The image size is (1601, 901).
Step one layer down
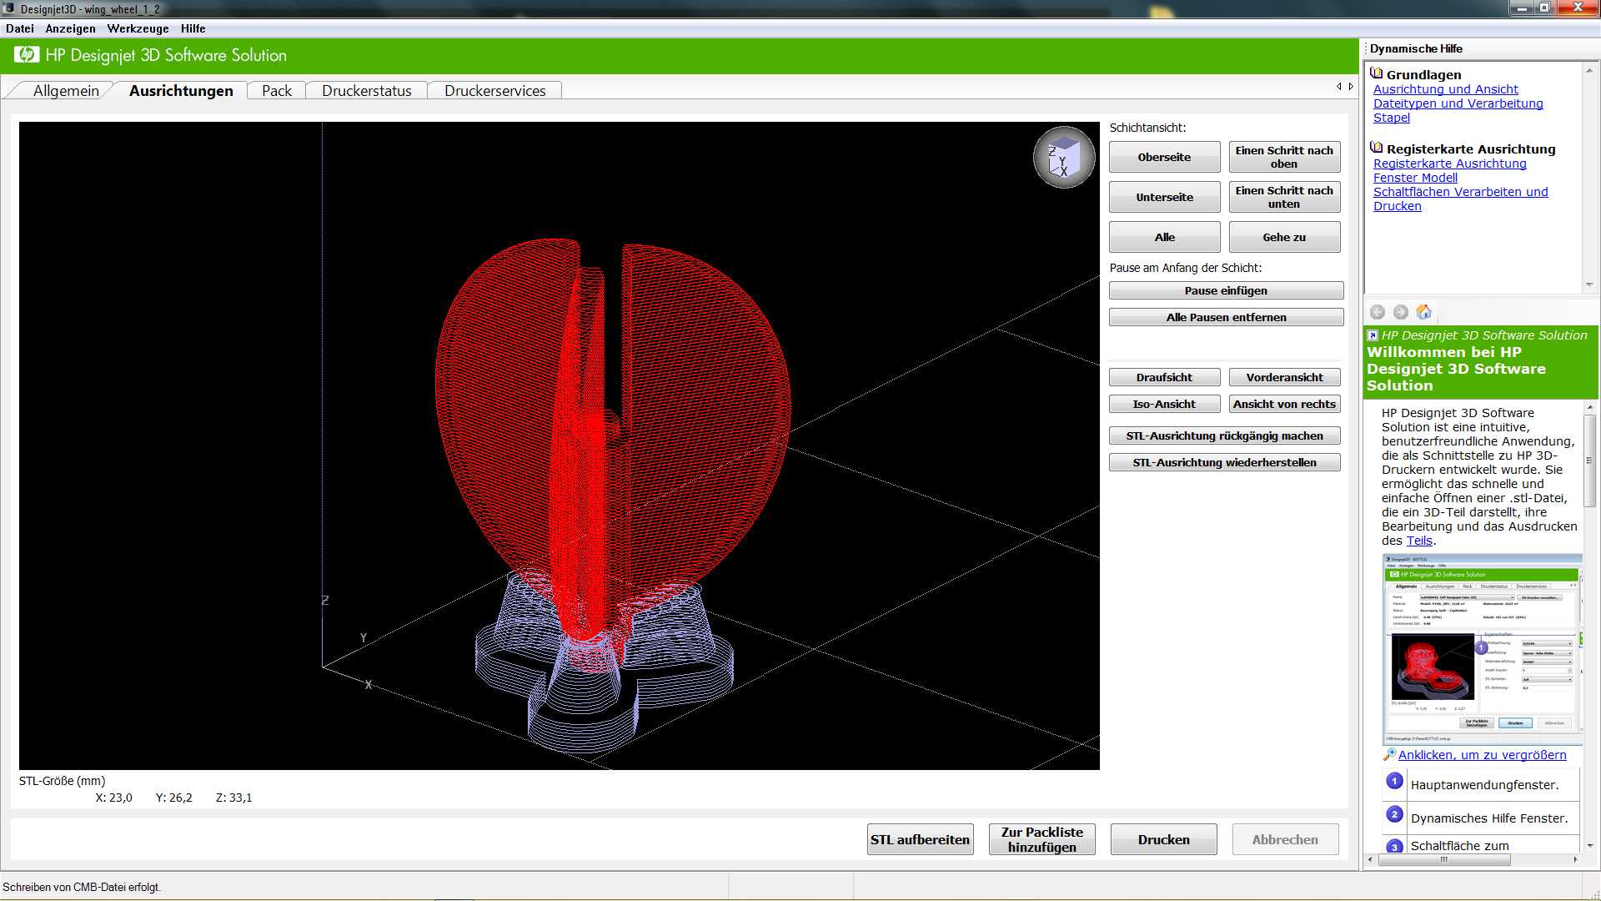coord(1284,197)
